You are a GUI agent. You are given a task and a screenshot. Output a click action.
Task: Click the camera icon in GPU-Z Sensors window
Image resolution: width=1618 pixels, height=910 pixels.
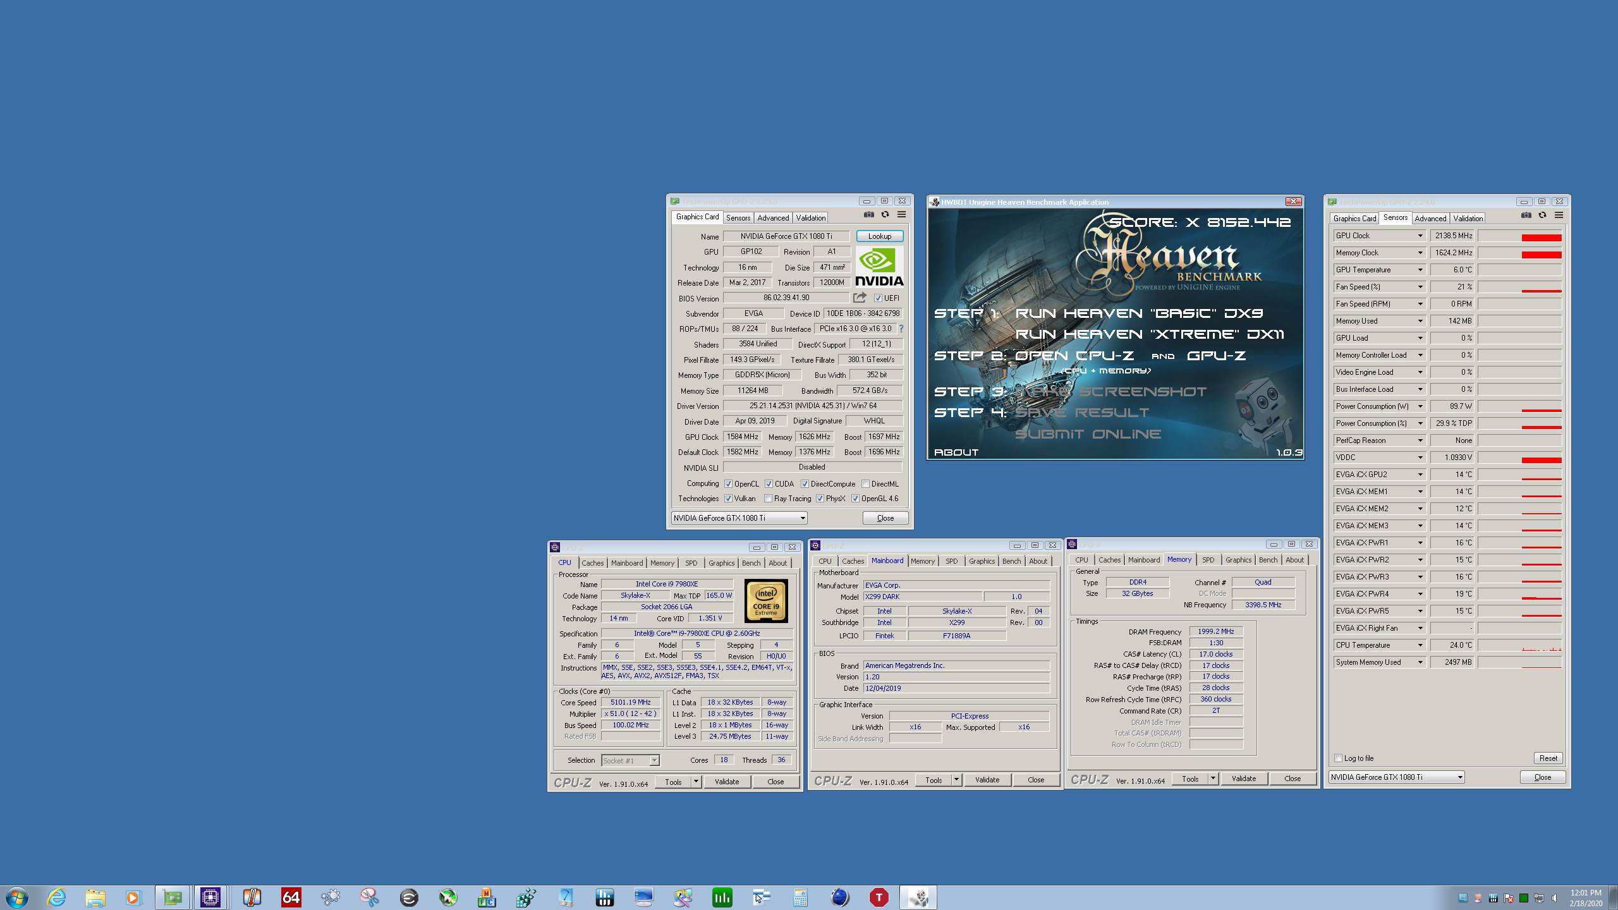pos(1526,215)
